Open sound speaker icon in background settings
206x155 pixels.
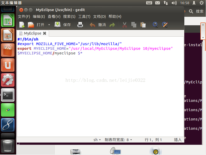point(155,151)
